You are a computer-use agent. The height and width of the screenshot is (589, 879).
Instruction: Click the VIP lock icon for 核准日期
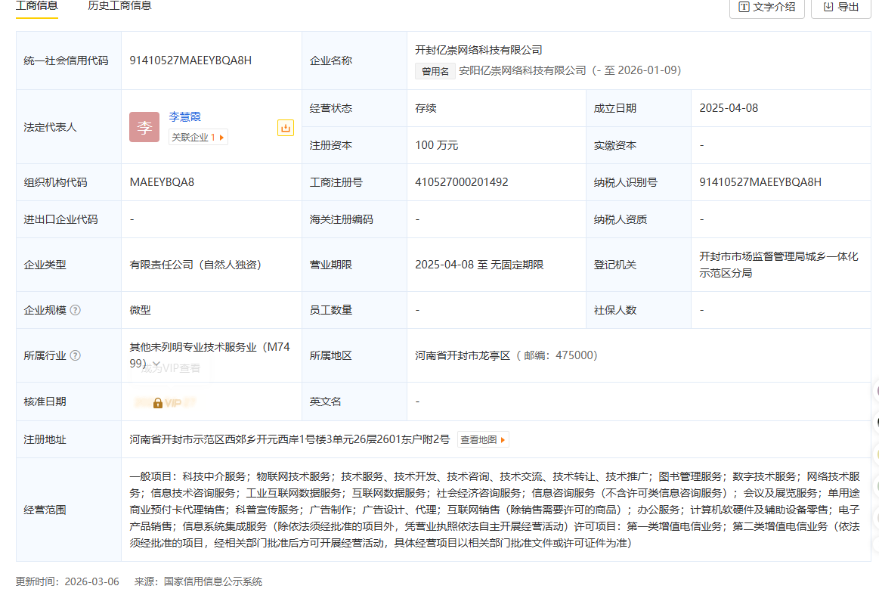[x=158, y=403]
